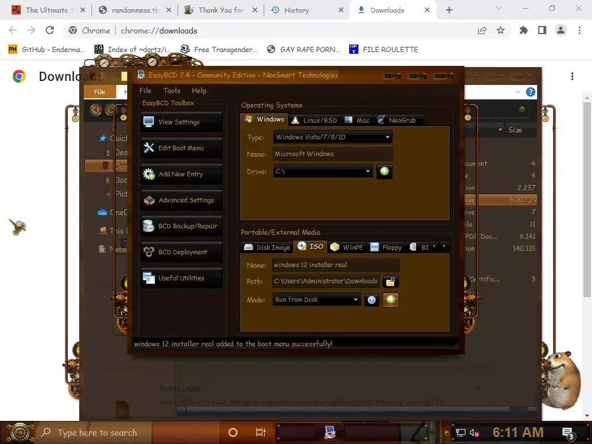This screenshot has height=444, width=592.
Task: Switch to Mac tab
Action: 357,120
